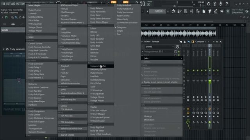This screenshot has height=140, width=250.
Task: Click the undo history circular arrow icon
Action: 209,3
